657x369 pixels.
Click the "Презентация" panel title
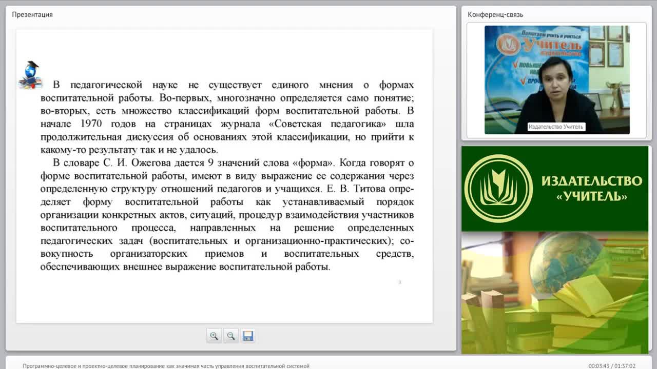(32, 14)
